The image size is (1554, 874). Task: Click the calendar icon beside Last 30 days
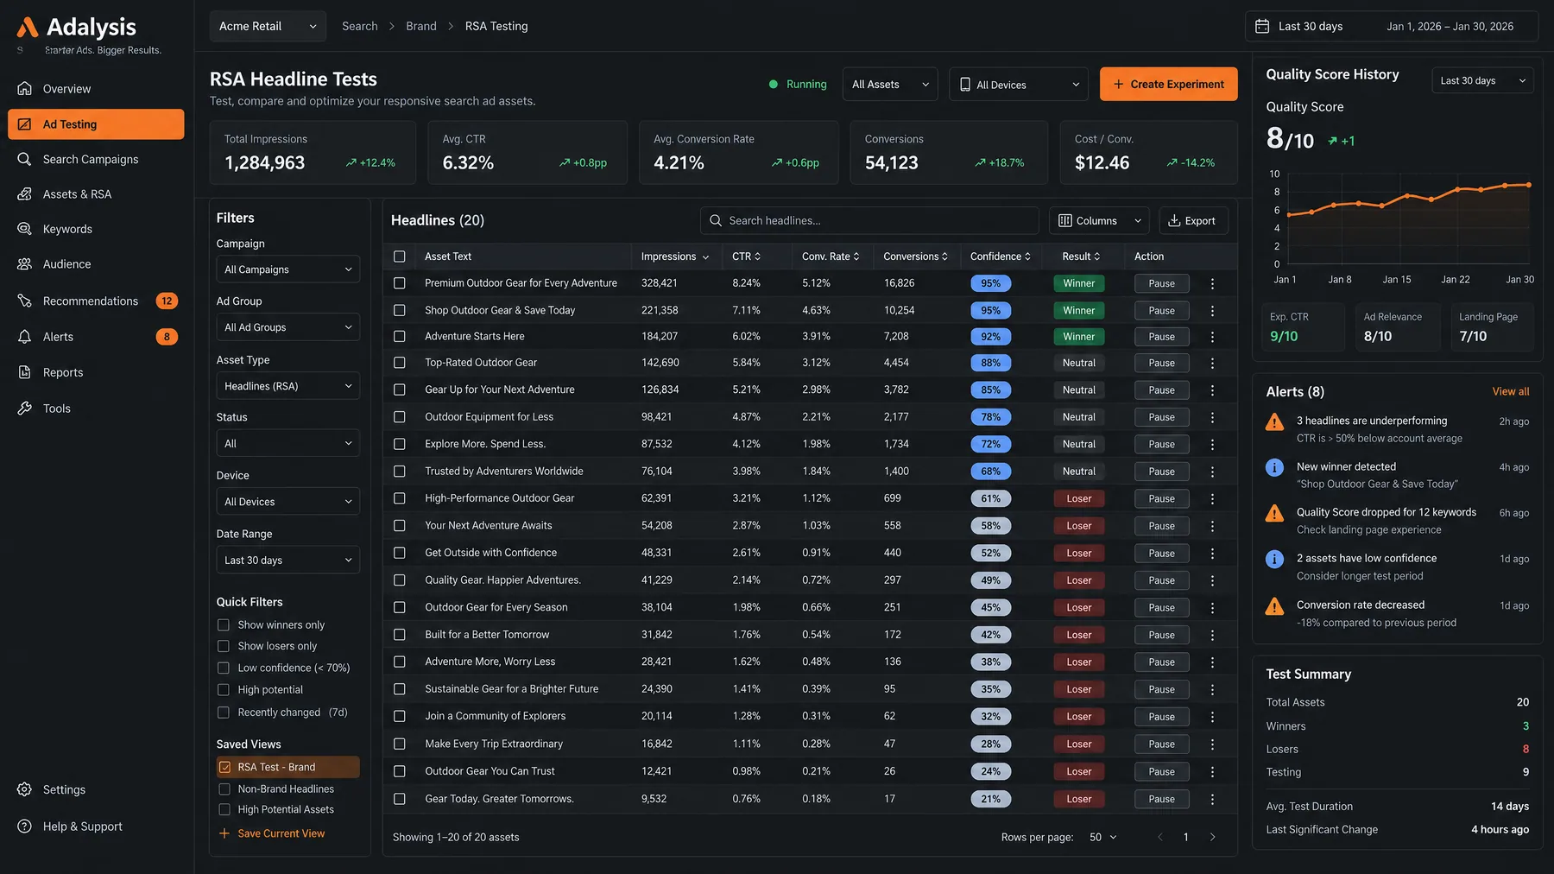click(x=1262, y=26)
